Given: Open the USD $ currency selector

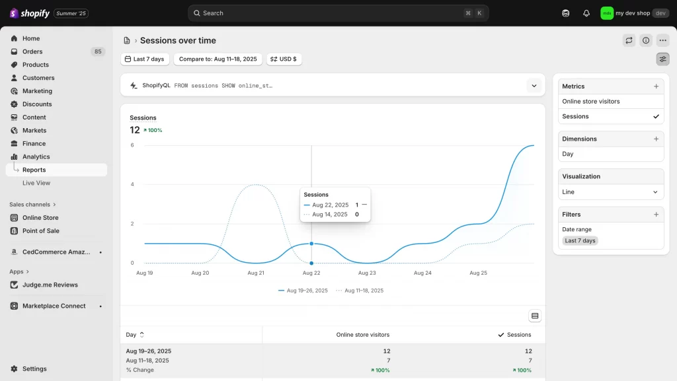Looking at the screenshot, I should click(x=284, y=59).
